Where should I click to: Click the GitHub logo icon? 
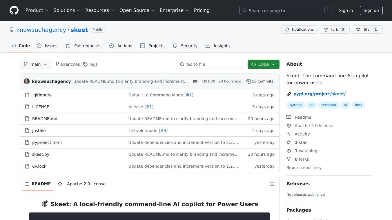[14, 10]
